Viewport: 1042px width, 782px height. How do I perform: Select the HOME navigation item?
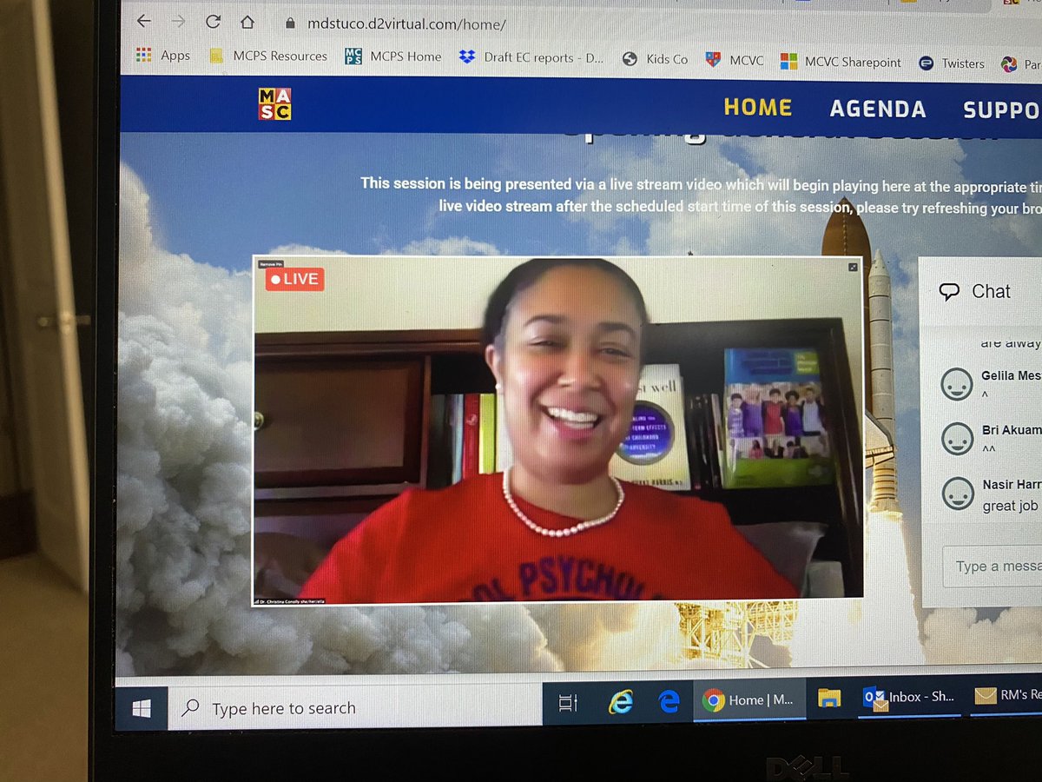point(758,107)
